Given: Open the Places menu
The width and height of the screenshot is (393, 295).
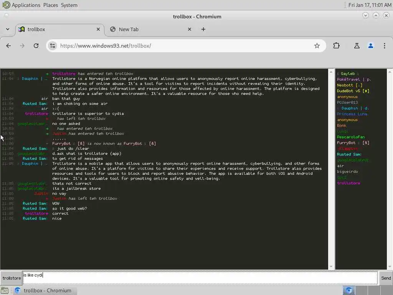Looking at the screenshot, I should [50, 5].
